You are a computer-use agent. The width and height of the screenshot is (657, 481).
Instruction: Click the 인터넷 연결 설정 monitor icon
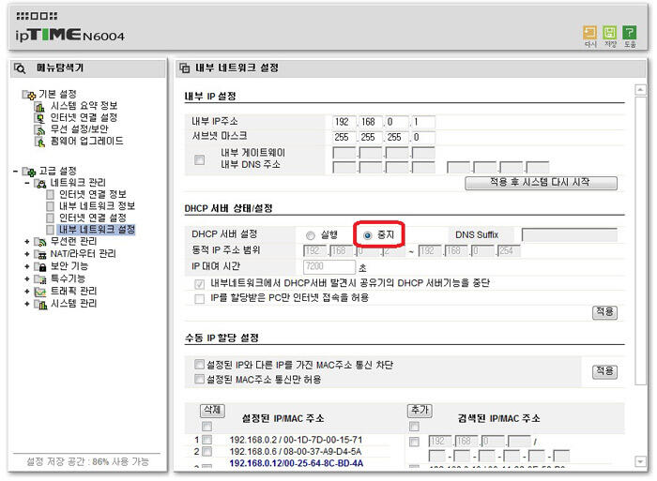pos(39,118)
